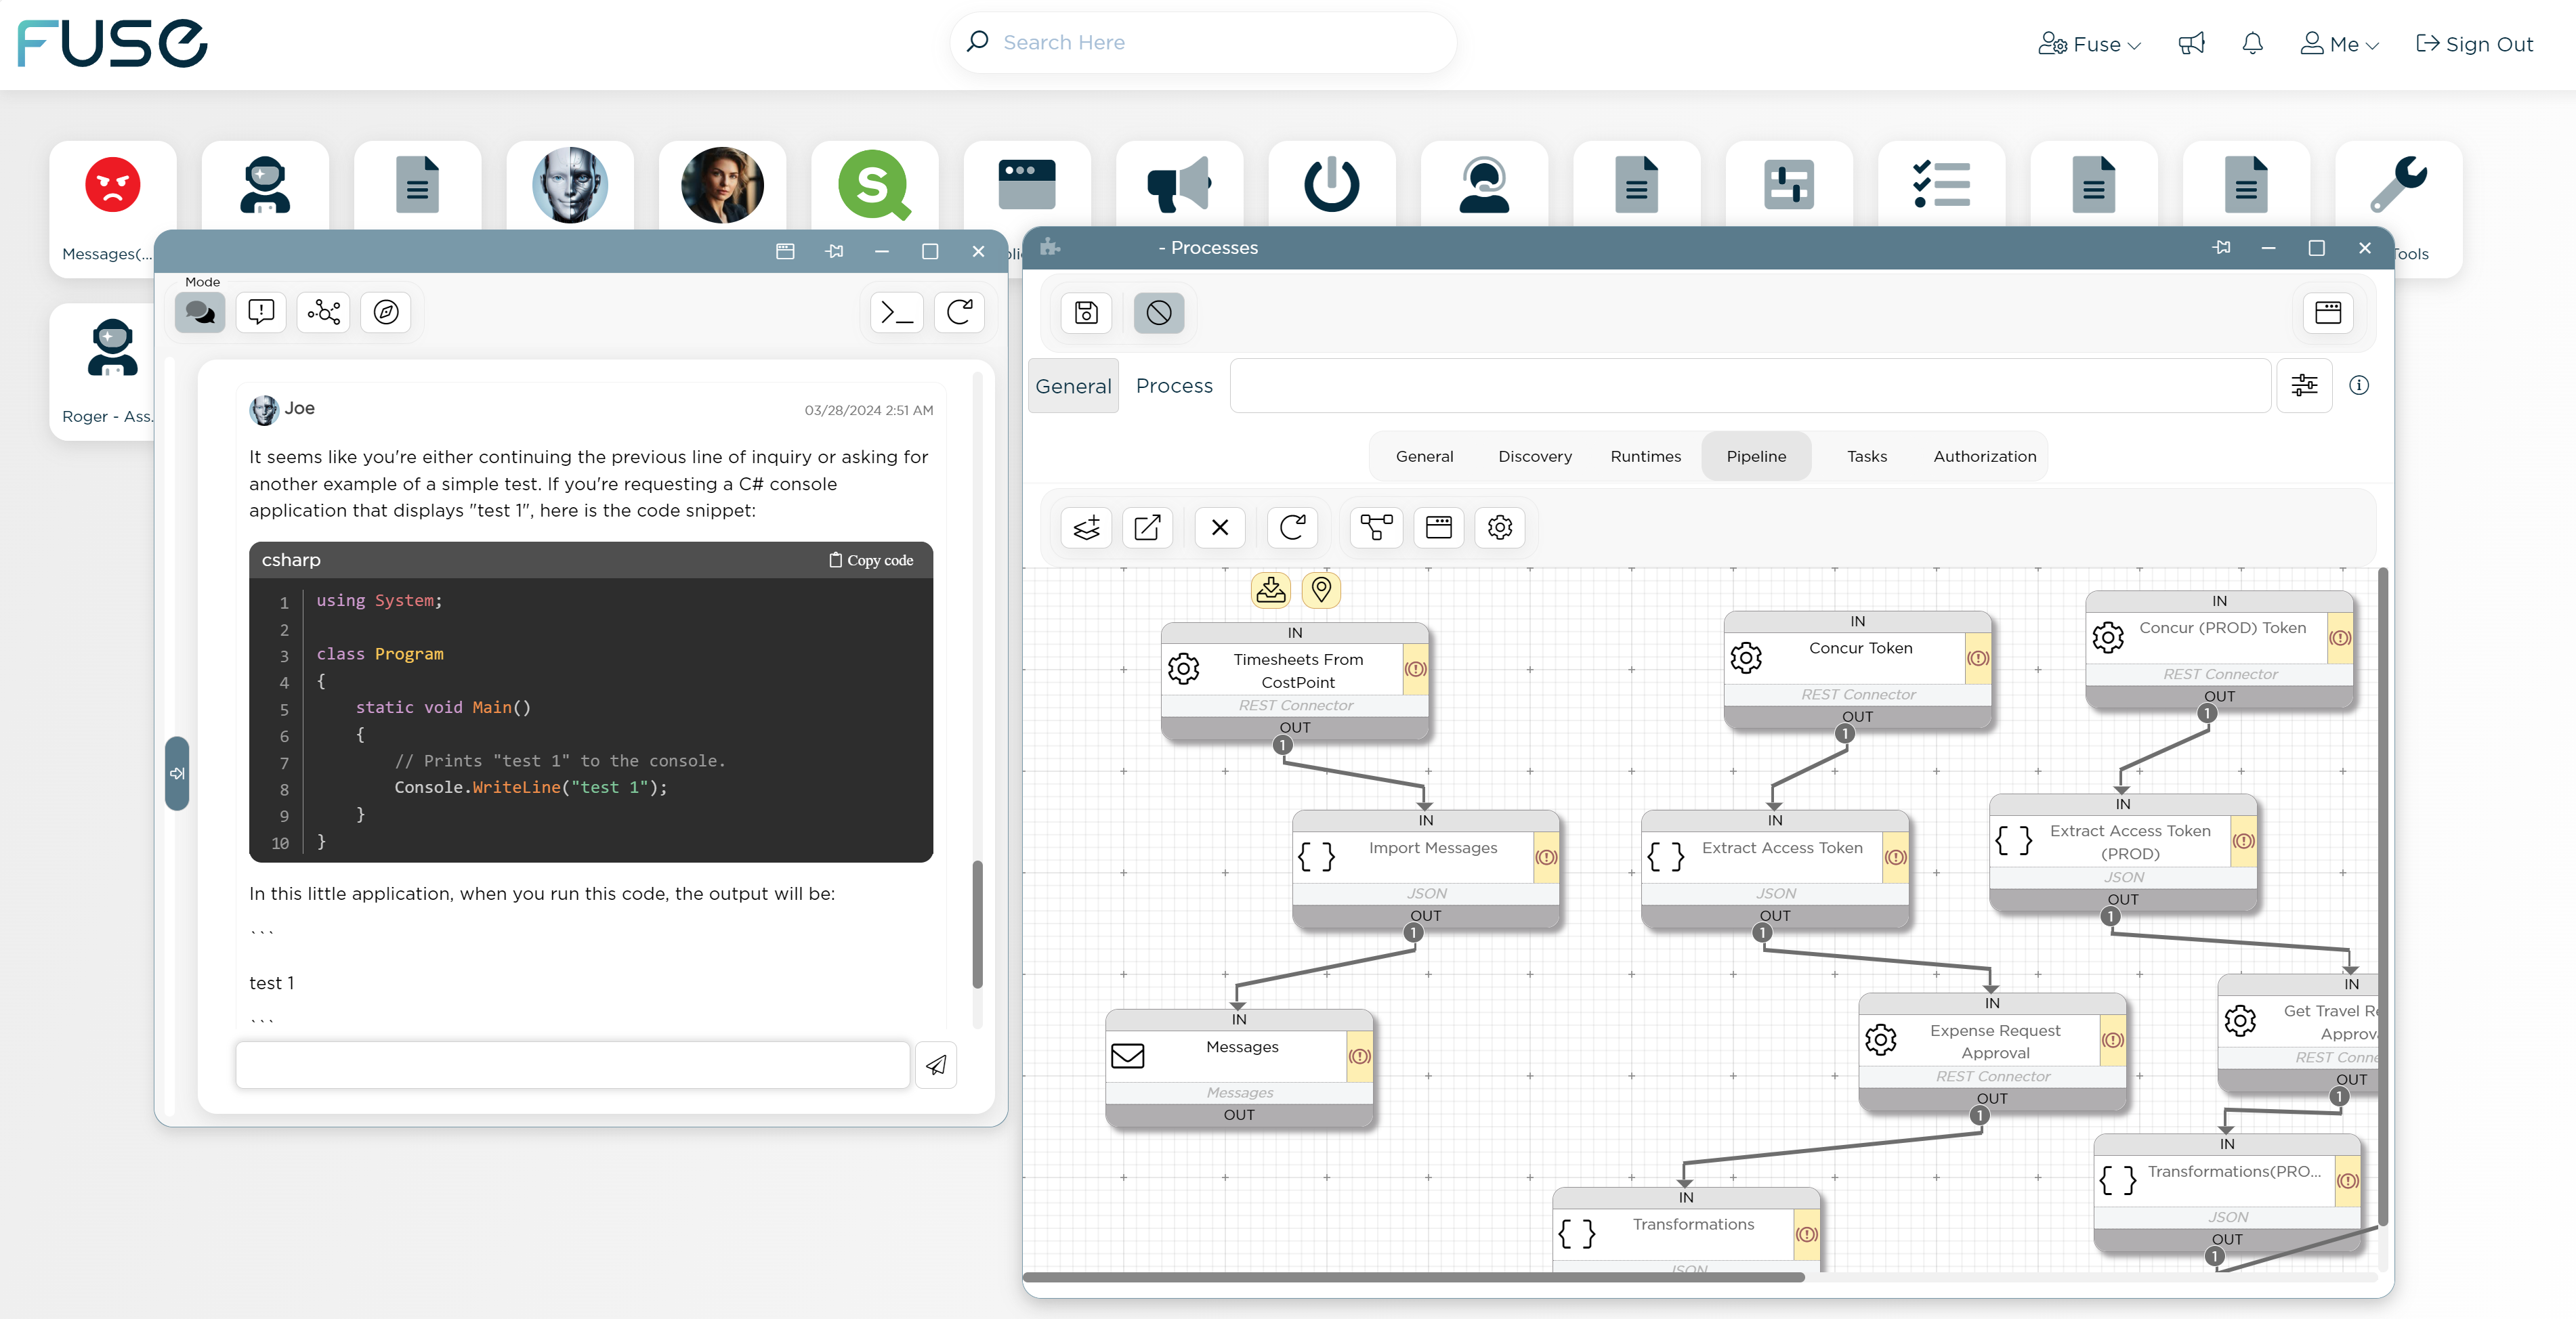Open Discovery tab in Processes pipeline
2576x1319 pixels.
click(x=1534, y=456)
